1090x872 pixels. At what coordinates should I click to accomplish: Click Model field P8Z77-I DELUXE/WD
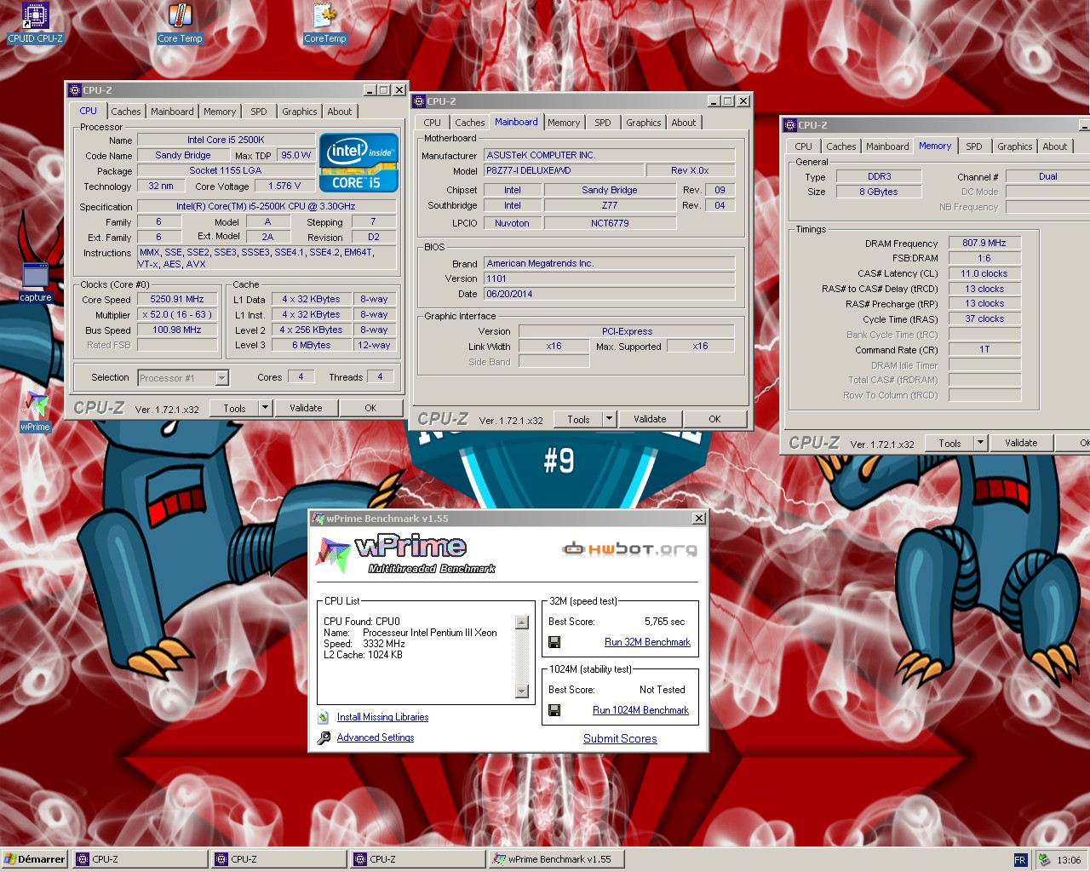pos(564,170)
